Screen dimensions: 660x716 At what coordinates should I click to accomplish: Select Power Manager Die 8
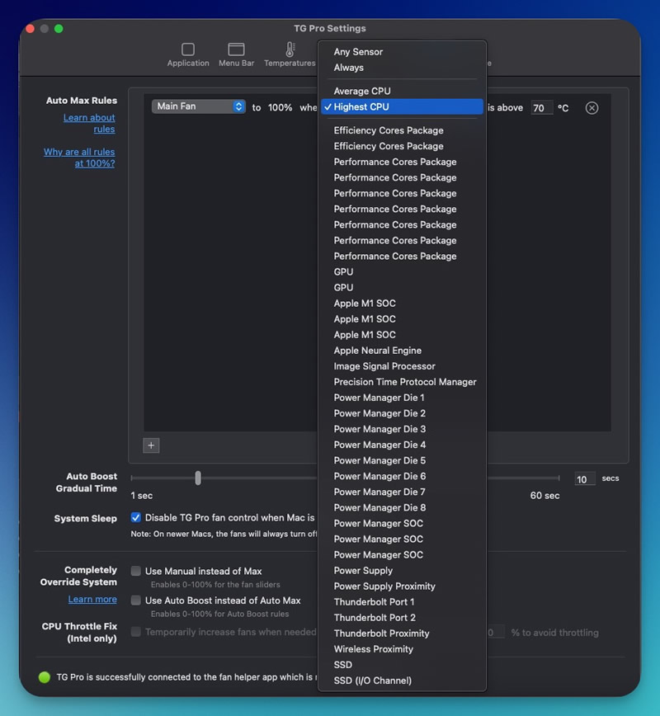tap(402, 508)
